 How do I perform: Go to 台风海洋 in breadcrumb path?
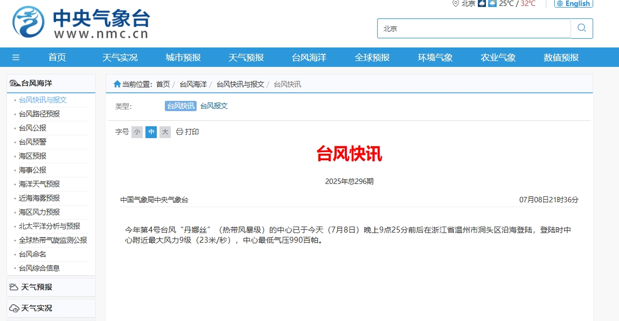pos(193,84)
